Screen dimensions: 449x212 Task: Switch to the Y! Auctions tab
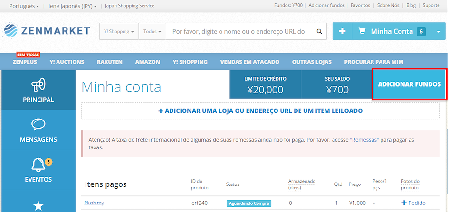(x=67, y=62)
